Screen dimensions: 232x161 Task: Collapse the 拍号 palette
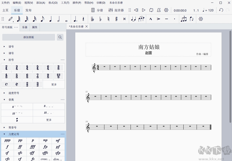coord(4,60)
